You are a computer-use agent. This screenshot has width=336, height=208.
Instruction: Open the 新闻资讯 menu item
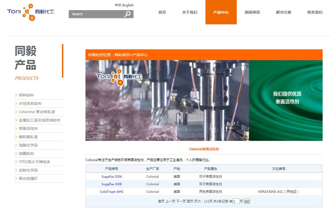(x=252, y=12)
